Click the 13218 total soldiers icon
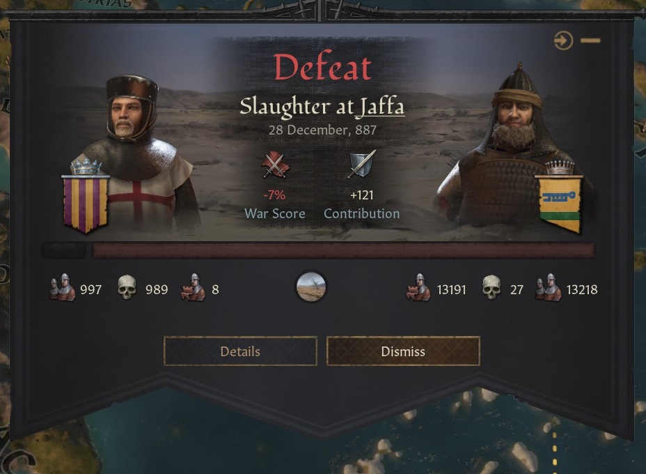This screenshot has width=646, height=474. tap(548, 287)
